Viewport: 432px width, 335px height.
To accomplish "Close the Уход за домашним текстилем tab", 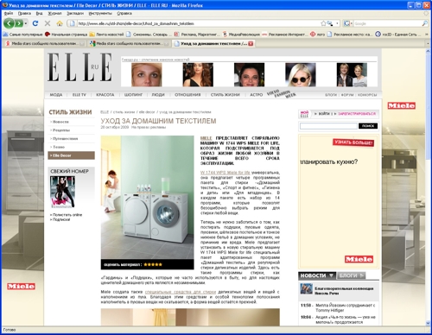I will click(x=251, y=43).
